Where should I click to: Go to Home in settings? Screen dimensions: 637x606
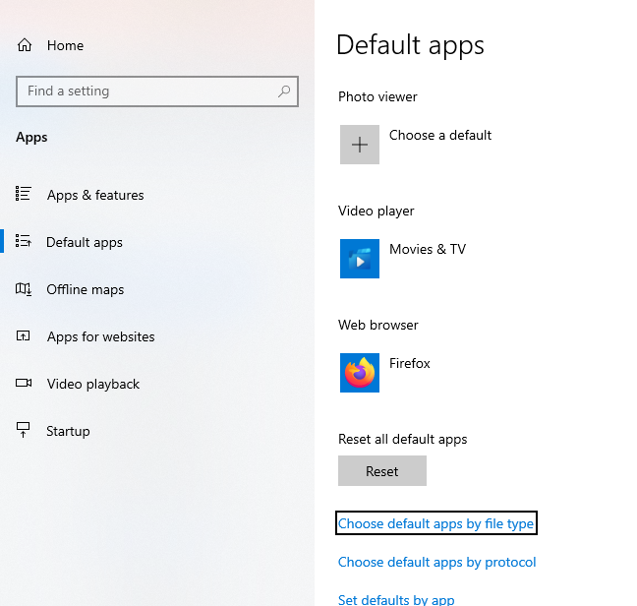[x=65, y=45]
